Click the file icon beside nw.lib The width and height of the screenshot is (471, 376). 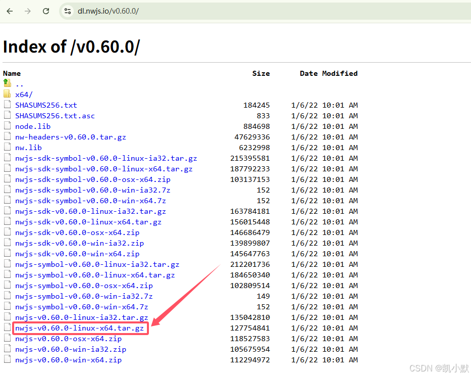click(x=7, y=147)
